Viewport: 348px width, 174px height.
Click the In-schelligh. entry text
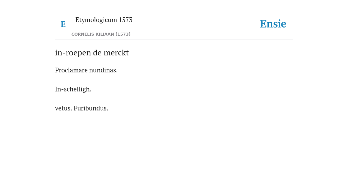point(73,89)
